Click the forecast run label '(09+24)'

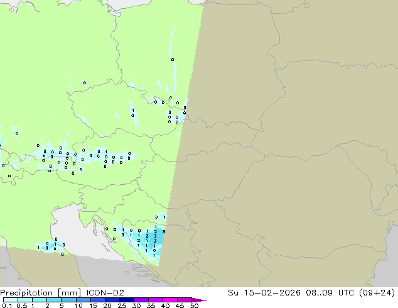pyautogui.click(x=377, y=293)
